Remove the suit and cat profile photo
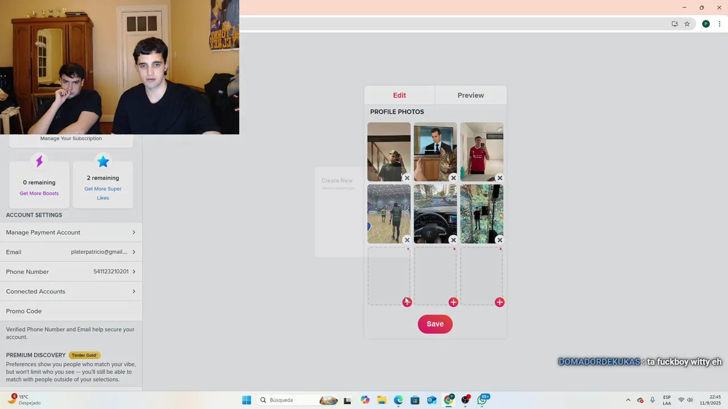This screenshot has height=409, width=728. pyautogui.click(x=453, y=178)
